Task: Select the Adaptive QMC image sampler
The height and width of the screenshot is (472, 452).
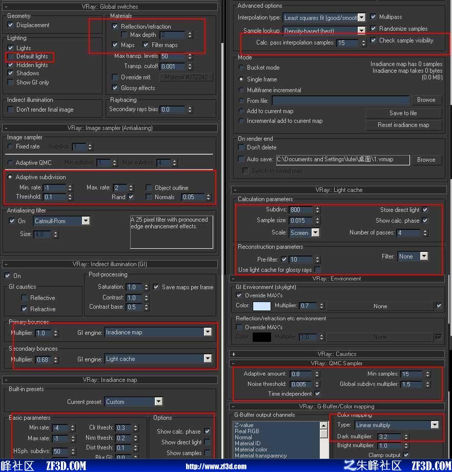Action: pos(10,163)
